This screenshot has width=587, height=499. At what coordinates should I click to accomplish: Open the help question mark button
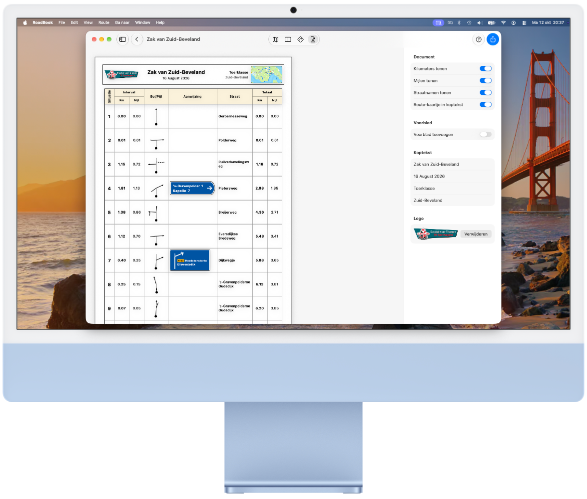[479, 39]
